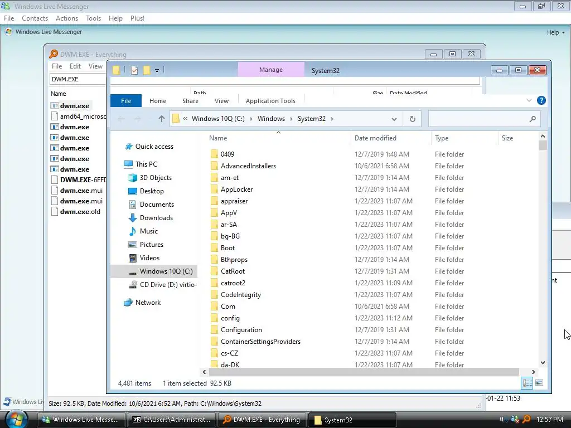Click the vertical scrollbar thumb
The image size is (571, 428).
click(x=543, y=145)
